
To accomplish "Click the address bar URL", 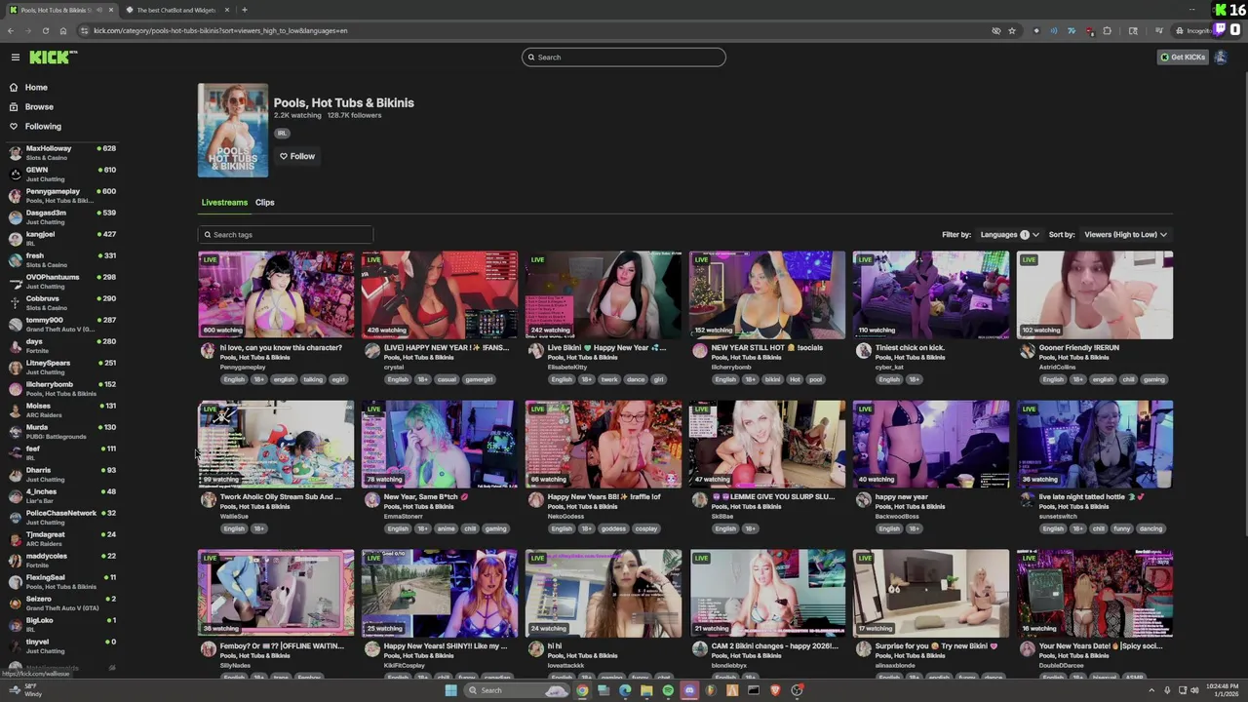I will pyautogui.click(x=220, y=30).
